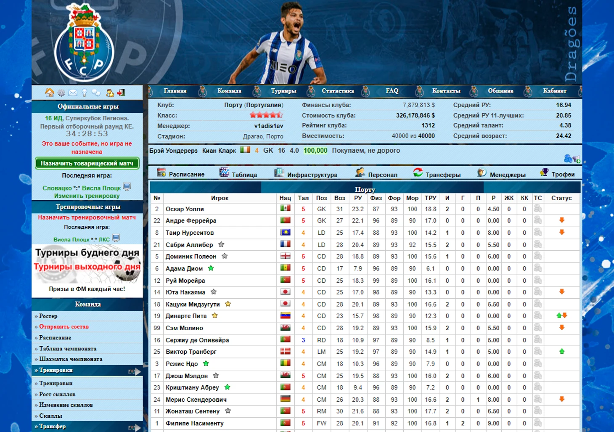The height and width of the screenshot is (432, 614).
Task: Click the orange down arrow in Андре Феррейра's row
Action: tap(562, 220)
